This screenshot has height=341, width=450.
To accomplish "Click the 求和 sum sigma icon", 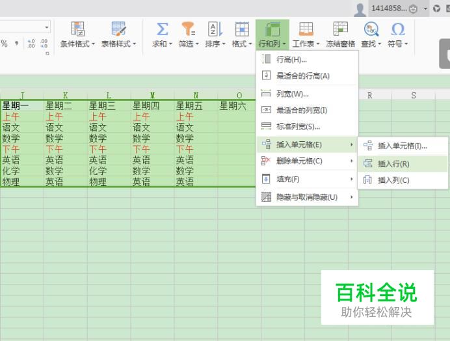I will (x=162, y=29).
